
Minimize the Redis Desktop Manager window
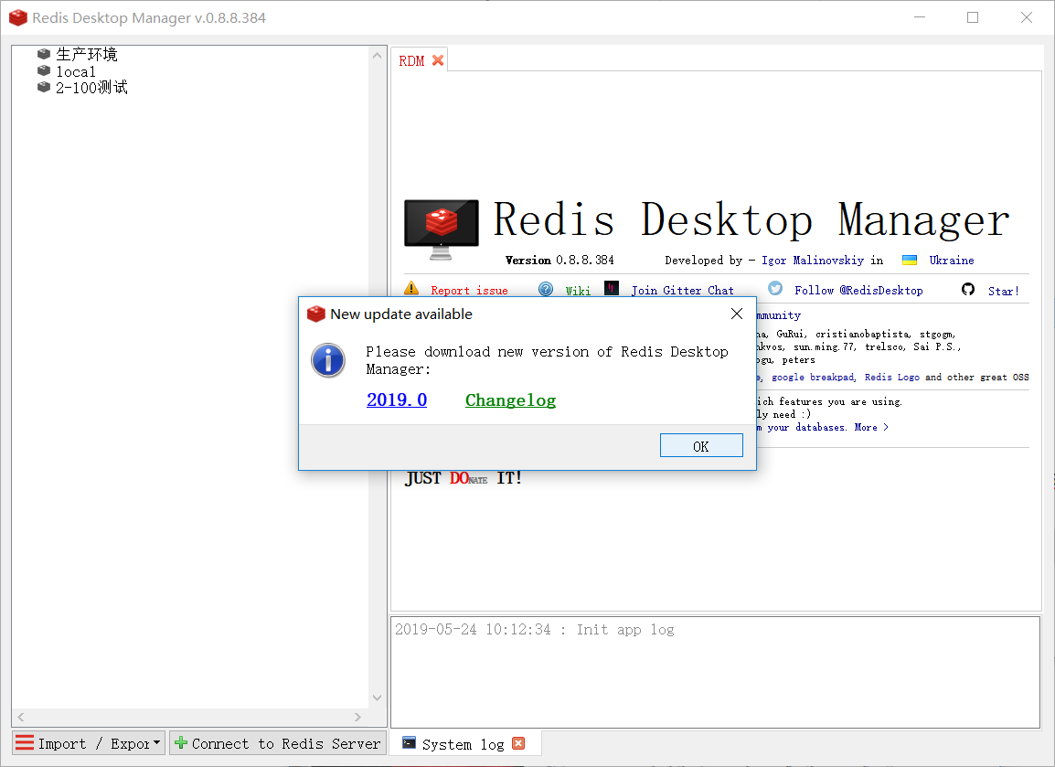click(x=920, y=17)
